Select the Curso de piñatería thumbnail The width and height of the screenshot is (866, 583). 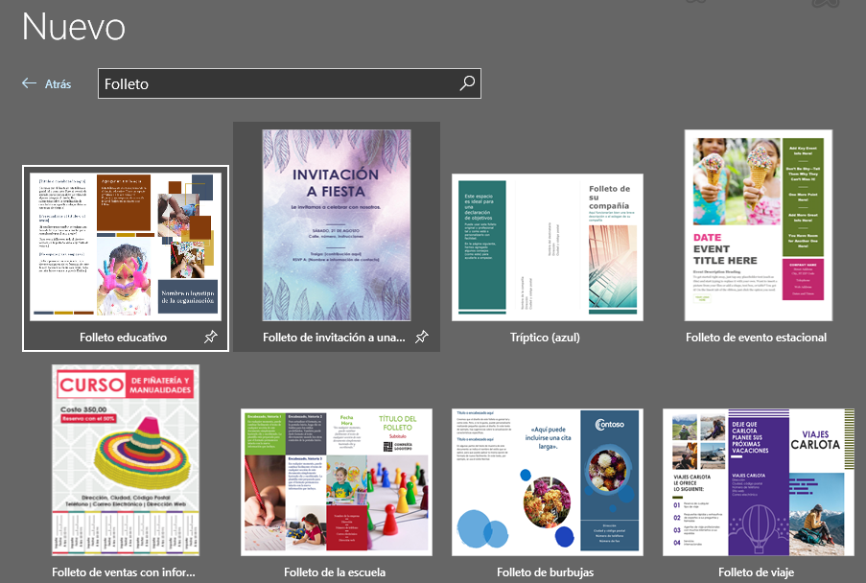pyautogui.click(x=126, y=460)
